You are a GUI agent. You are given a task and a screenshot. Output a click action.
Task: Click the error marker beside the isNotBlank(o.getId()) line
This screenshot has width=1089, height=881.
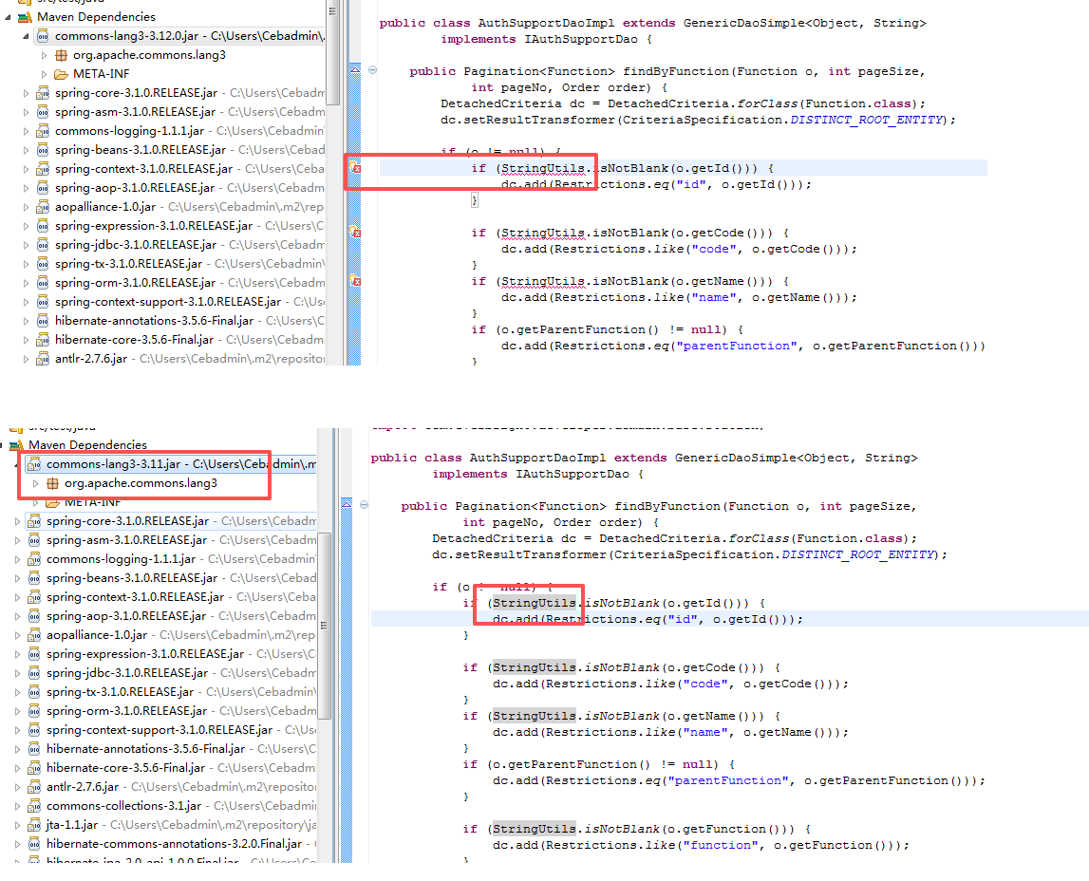pos(354,167)
